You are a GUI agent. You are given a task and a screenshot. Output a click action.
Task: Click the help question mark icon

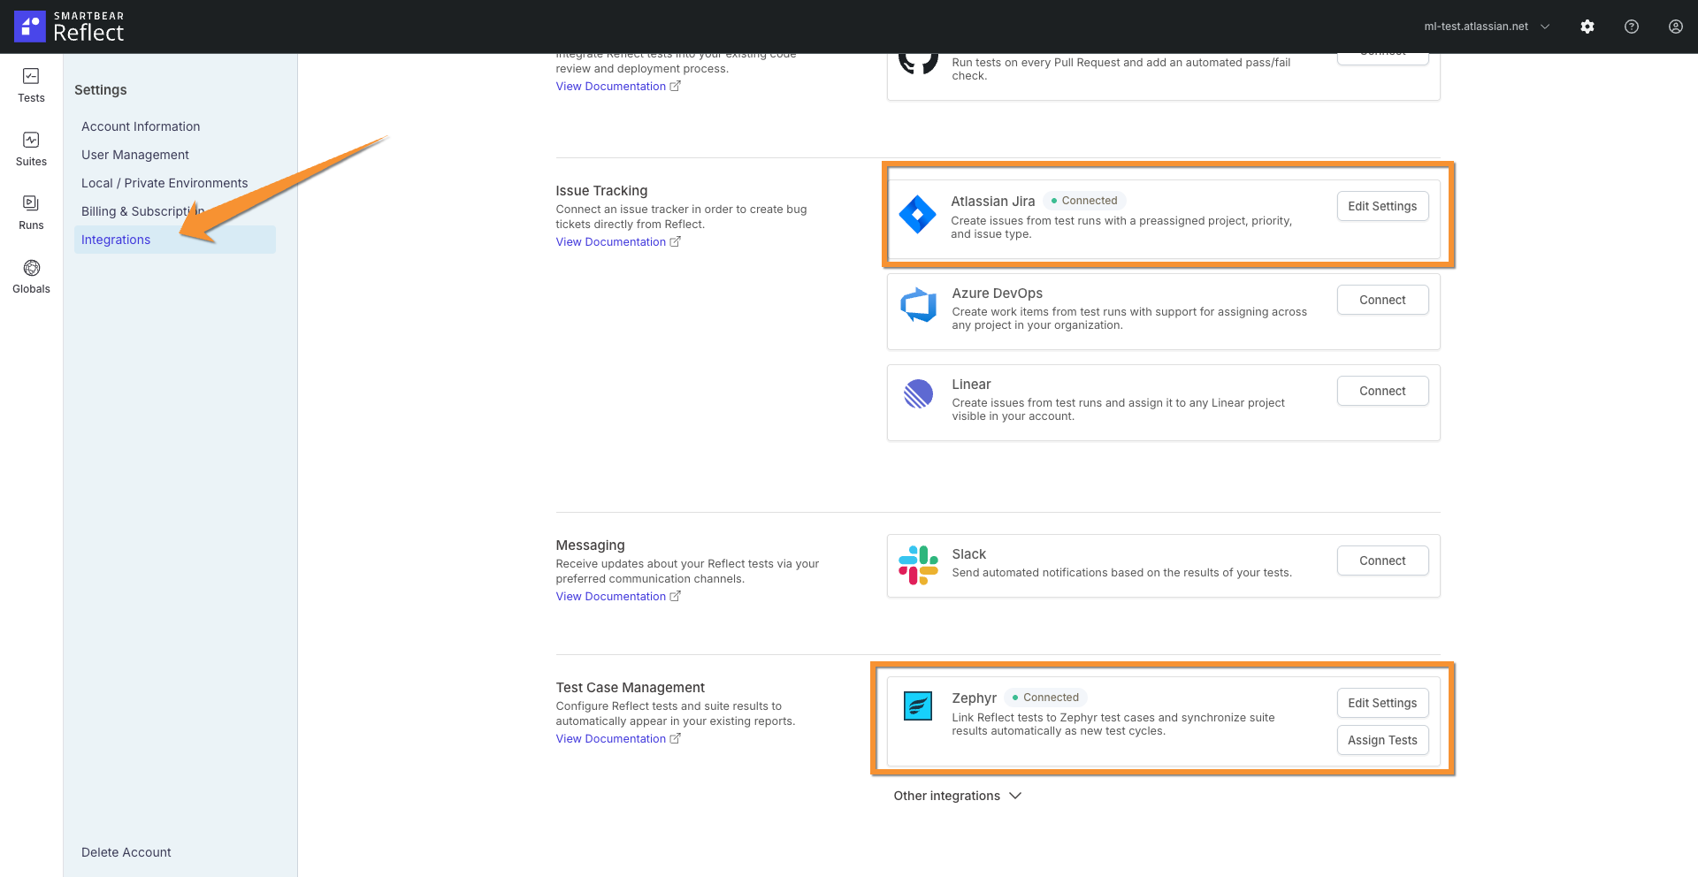pos(1631,27)
